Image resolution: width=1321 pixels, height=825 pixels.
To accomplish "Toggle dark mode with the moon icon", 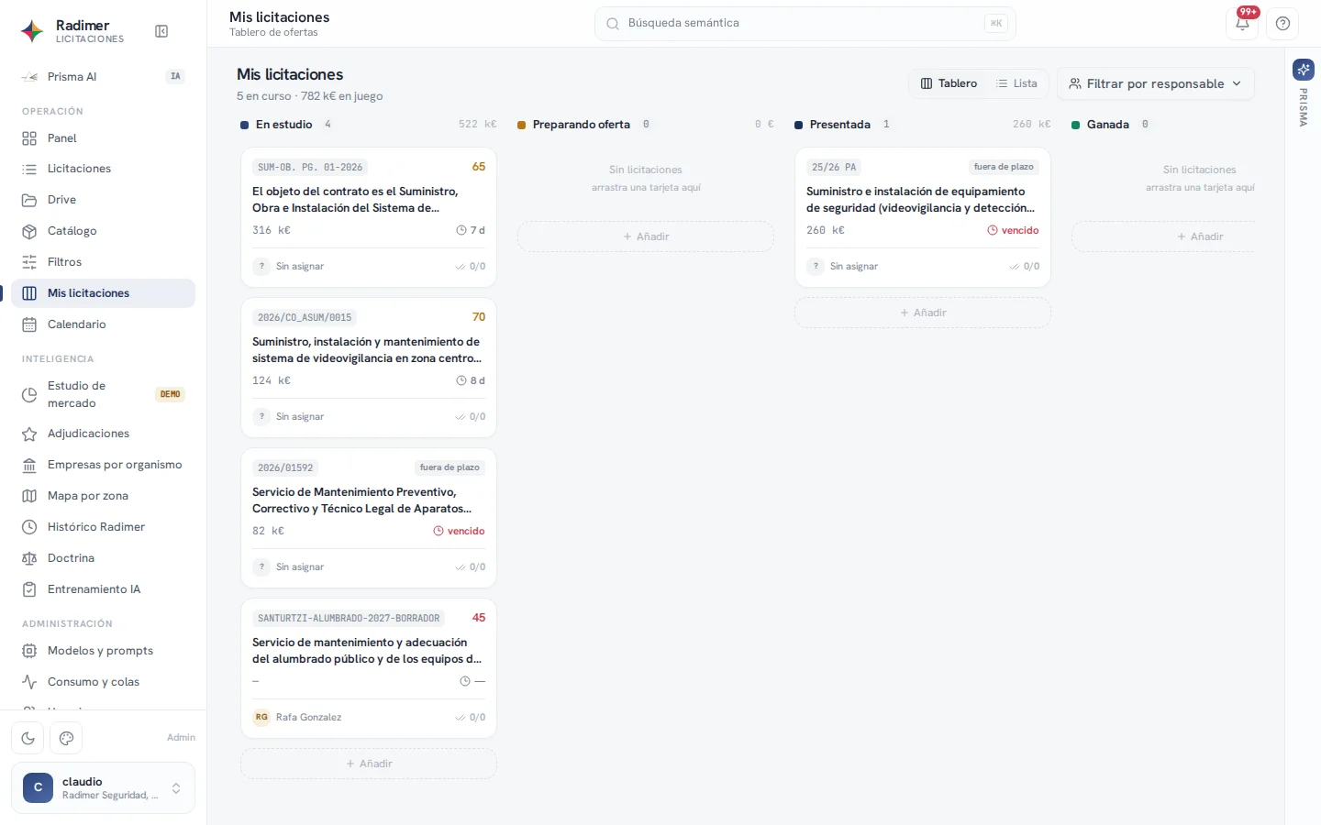I will pyautogui.click(x=28, y=738).
